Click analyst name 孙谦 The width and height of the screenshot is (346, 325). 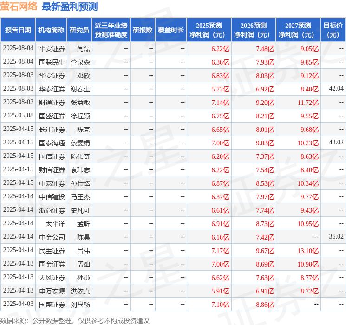(x=84, y=277)
